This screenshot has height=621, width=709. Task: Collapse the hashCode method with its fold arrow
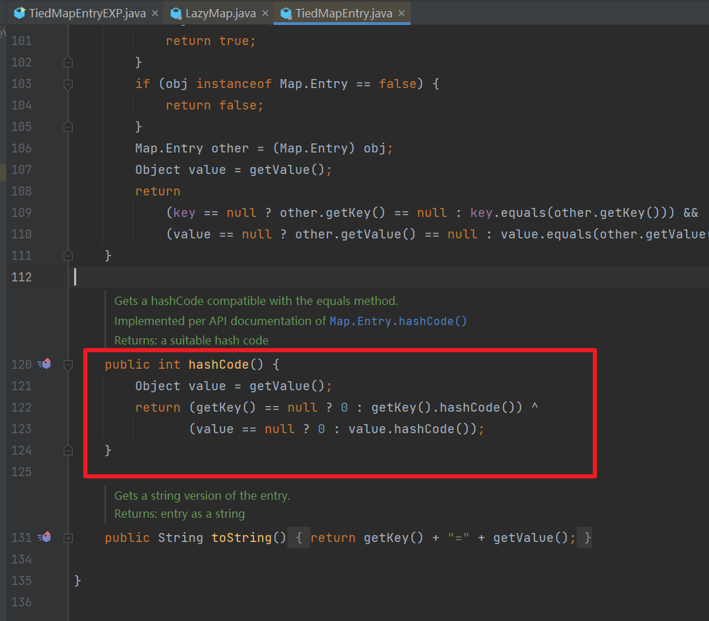click(x=67, y=363)
